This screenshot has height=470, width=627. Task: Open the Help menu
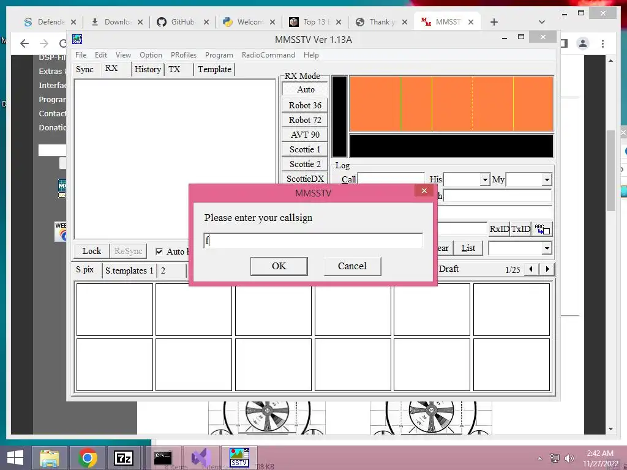311,54
